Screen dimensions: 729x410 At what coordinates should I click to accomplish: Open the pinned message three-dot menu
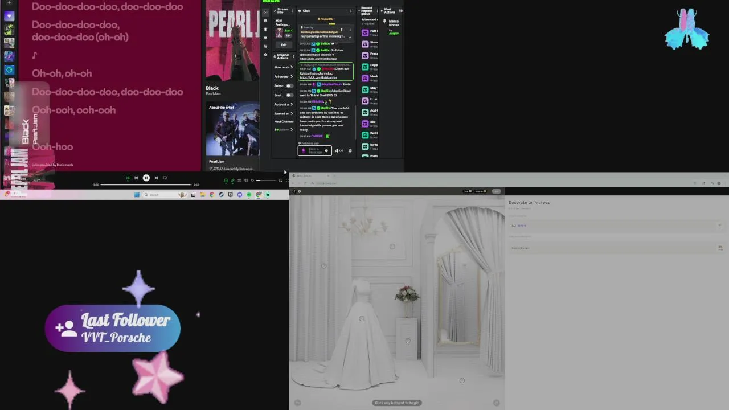[349, 30]
